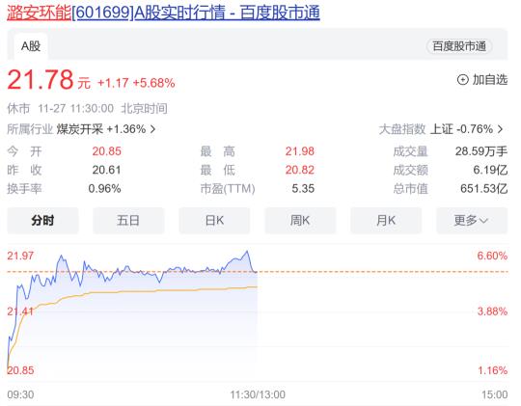Switch to the 五日 chart tab

[128, 220]
